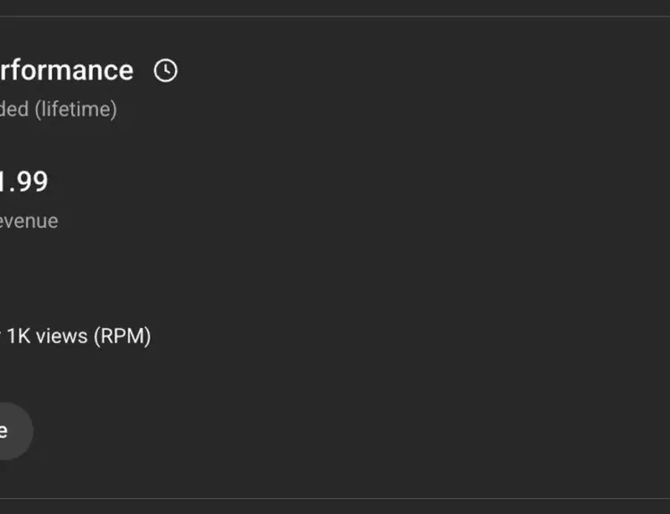Click the decimal '.99' in revenue figure

coord(30,181)
